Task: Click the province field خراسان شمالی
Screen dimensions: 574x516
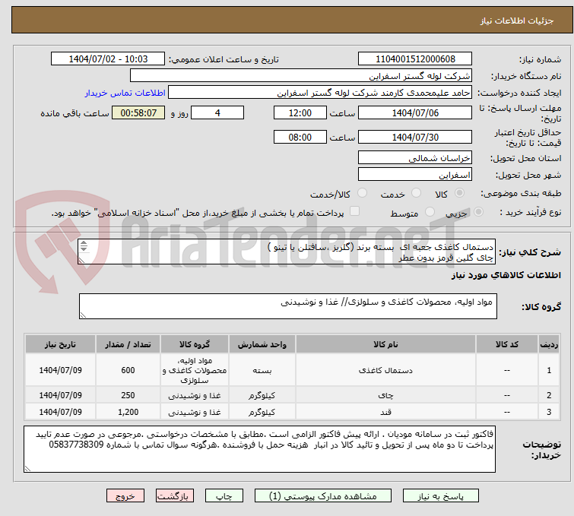Action: coord(415,158)
